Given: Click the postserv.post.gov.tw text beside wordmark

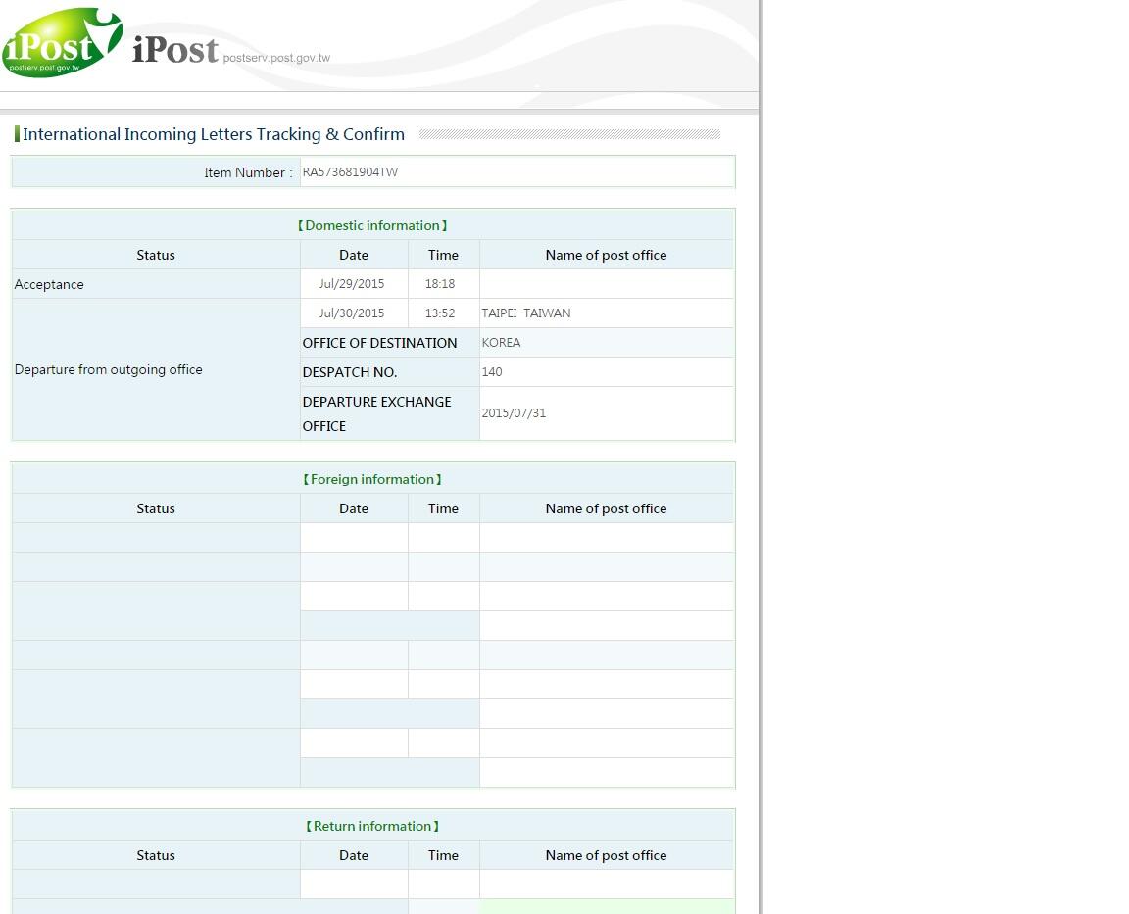Looking at the screenshot, I should (276, 58).
